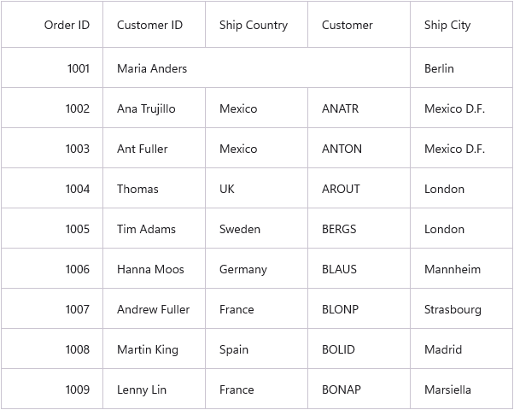Click the Ant Fuller cell

154,149
